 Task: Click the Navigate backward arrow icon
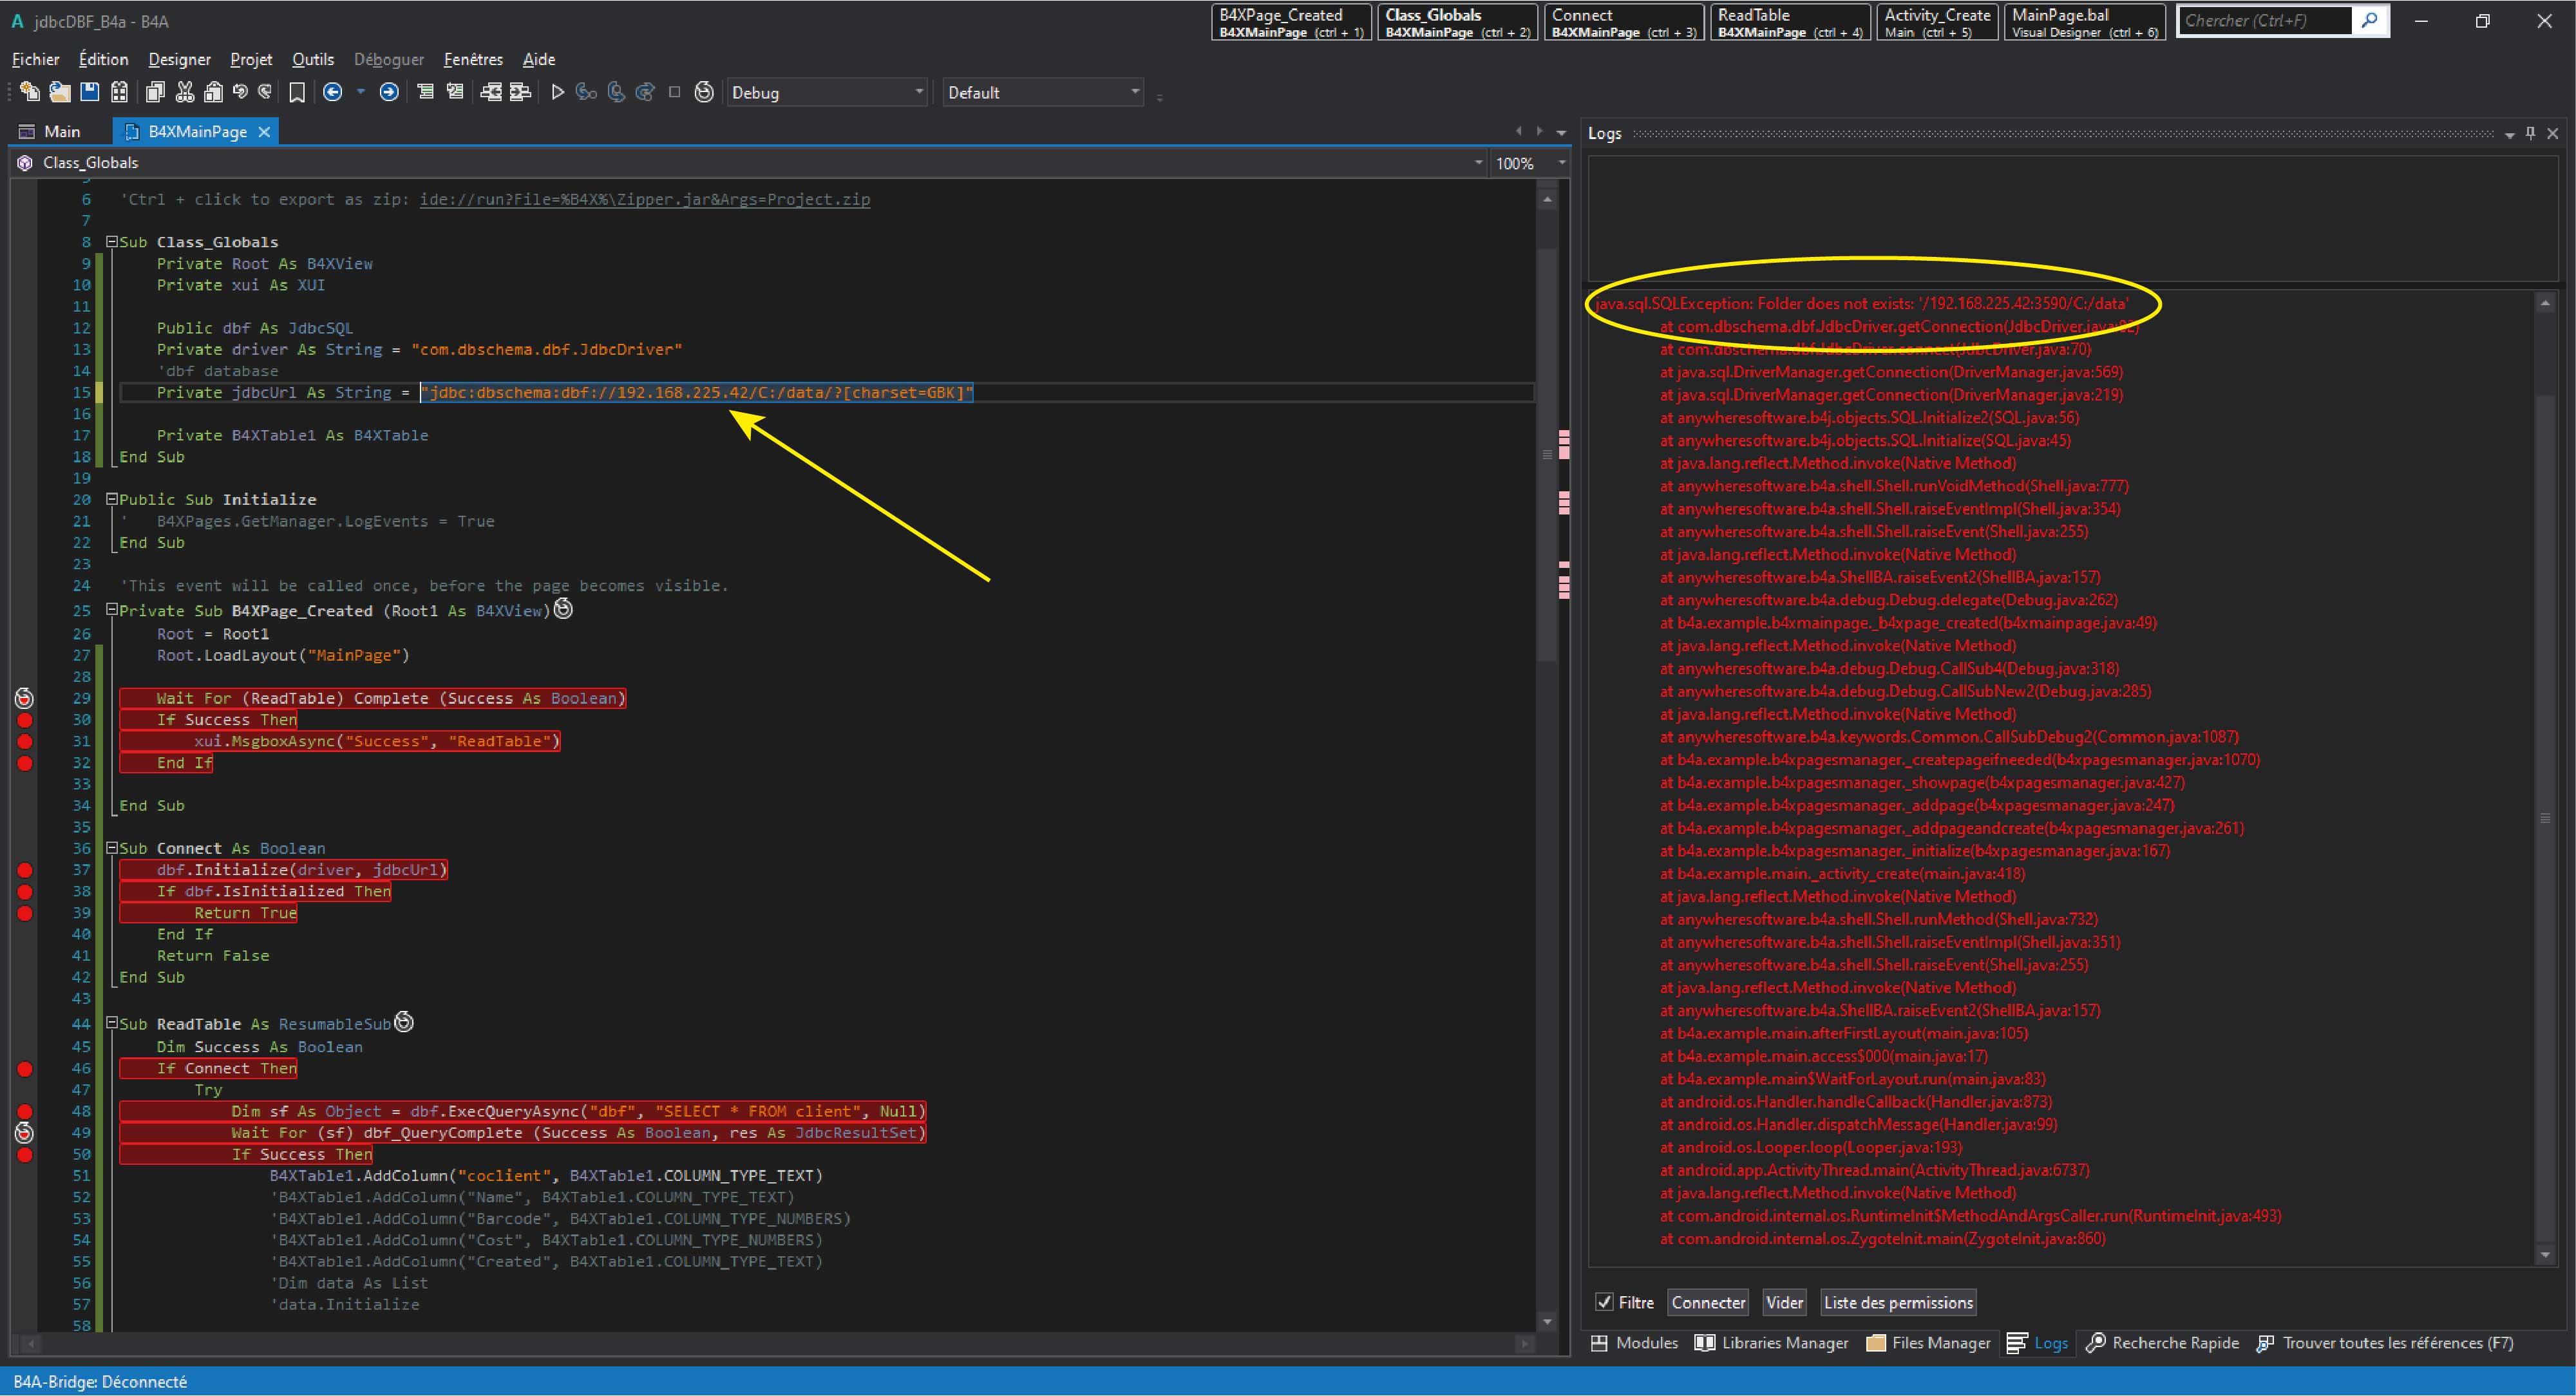click(333, 92)
